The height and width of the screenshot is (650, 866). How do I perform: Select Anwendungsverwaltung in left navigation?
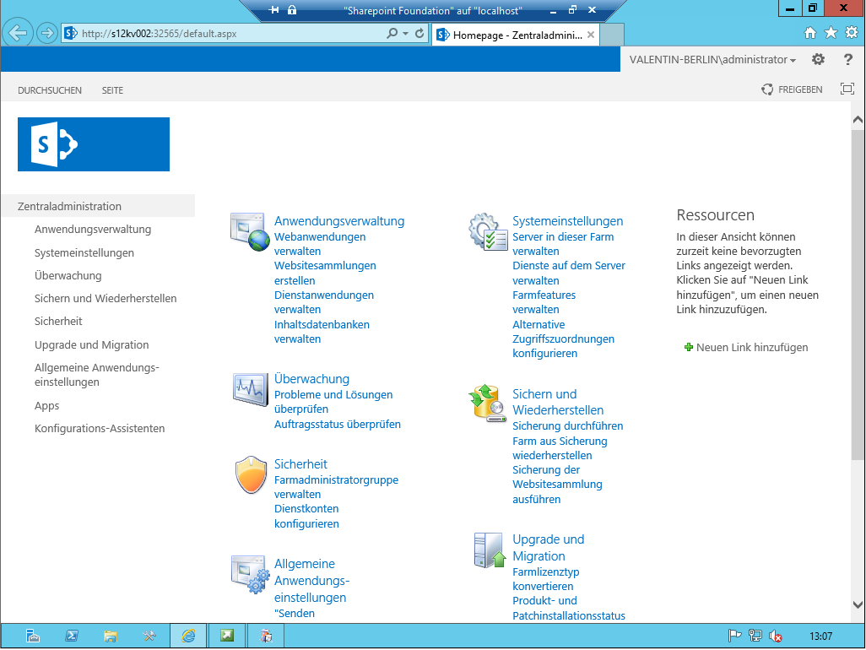pos(93,229)
